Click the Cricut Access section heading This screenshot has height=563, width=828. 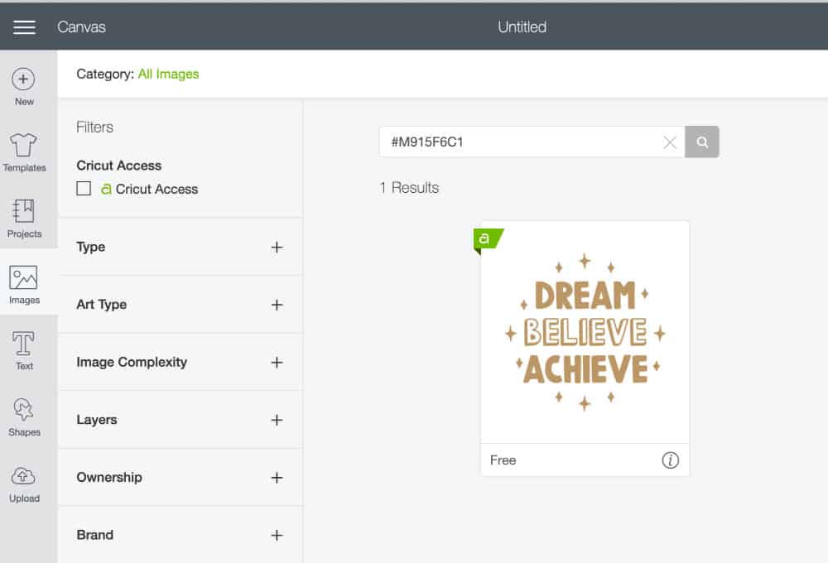pos(118,166)
